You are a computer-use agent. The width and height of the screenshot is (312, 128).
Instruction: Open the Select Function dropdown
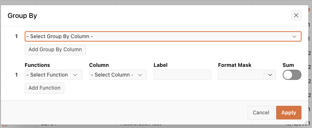pos(54,75)
